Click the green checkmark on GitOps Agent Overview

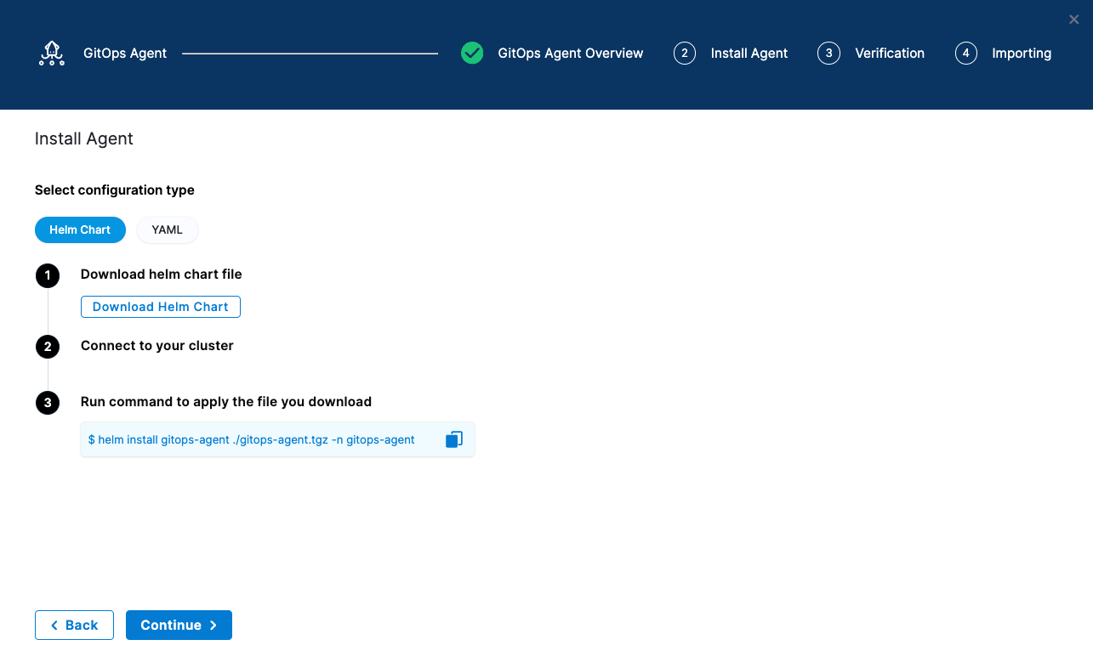[x=472, y=53]
